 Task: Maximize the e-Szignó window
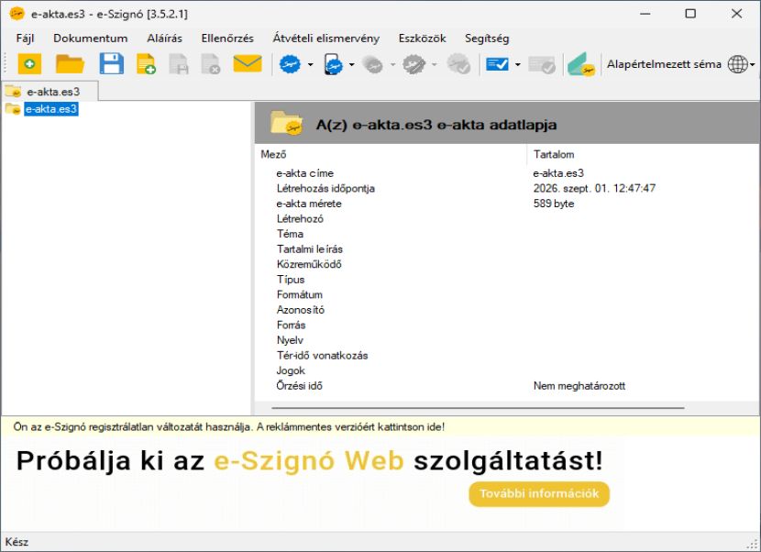pos(690,14)
